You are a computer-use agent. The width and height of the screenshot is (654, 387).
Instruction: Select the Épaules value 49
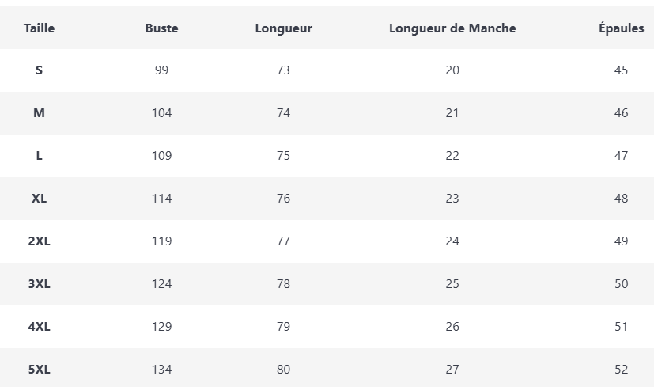click(621, 241)
